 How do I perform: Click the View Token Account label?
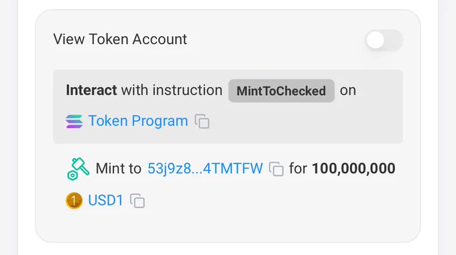pyautogui.click(x=120, y=39)
